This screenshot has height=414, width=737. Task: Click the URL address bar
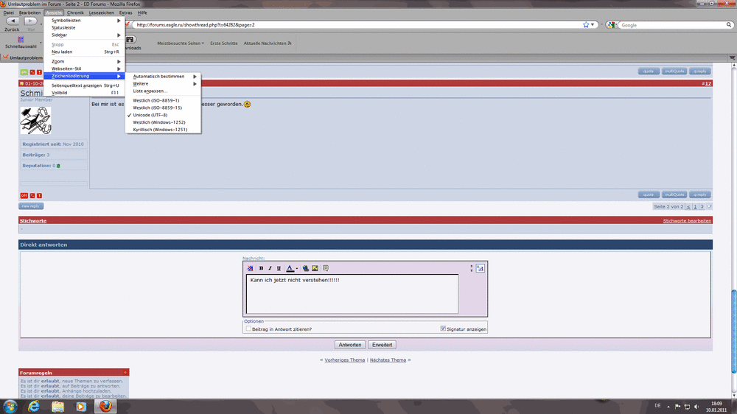357,25
